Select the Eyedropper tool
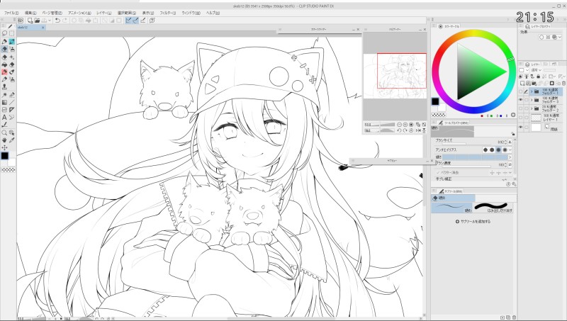567x321 pixels. tap(12, 140)
